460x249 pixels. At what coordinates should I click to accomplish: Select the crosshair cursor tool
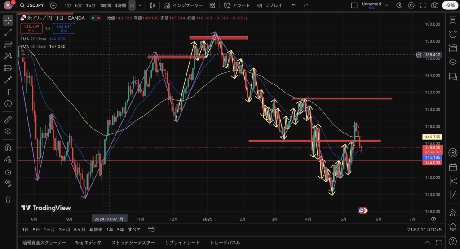point(8,20)
